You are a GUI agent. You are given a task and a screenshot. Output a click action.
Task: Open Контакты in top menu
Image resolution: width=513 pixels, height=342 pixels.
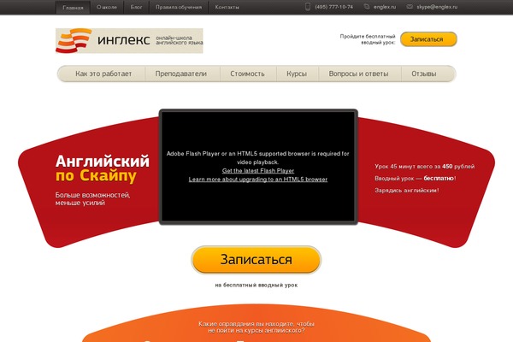click(227, 7)
